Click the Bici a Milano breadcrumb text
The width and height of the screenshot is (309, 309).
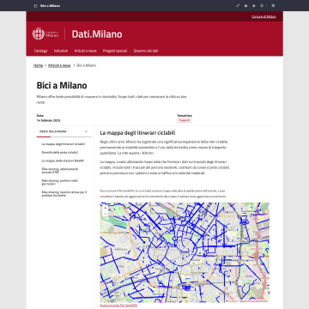point(87,65)
